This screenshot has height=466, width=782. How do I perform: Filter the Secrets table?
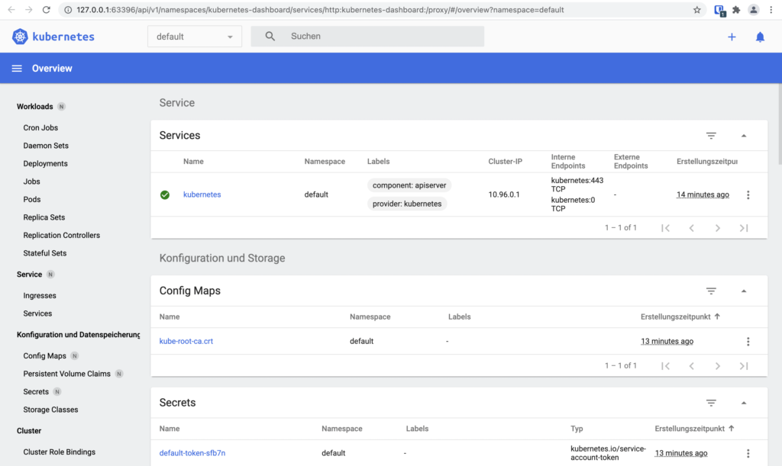coord(711,403)
